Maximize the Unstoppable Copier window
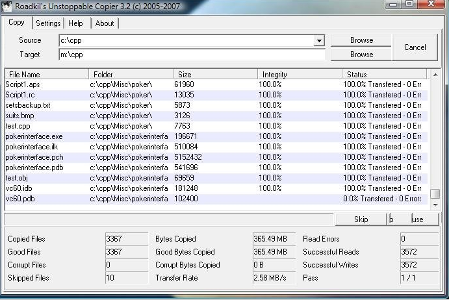Image resolution: width=449 pixels, height=300 pixels. pyautogui.click(x=410, y=4)
